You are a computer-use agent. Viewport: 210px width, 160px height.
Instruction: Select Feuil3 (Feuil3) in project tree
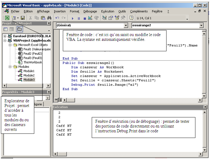click(30, 58)
